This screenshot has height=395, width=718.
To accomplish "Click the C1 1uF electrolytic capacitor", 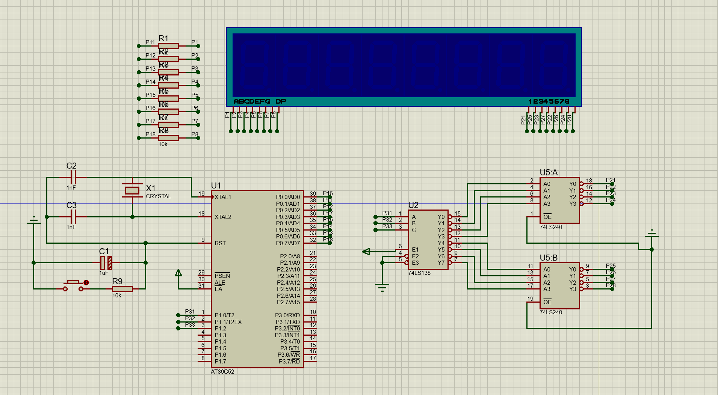I will tap(106, 262).
